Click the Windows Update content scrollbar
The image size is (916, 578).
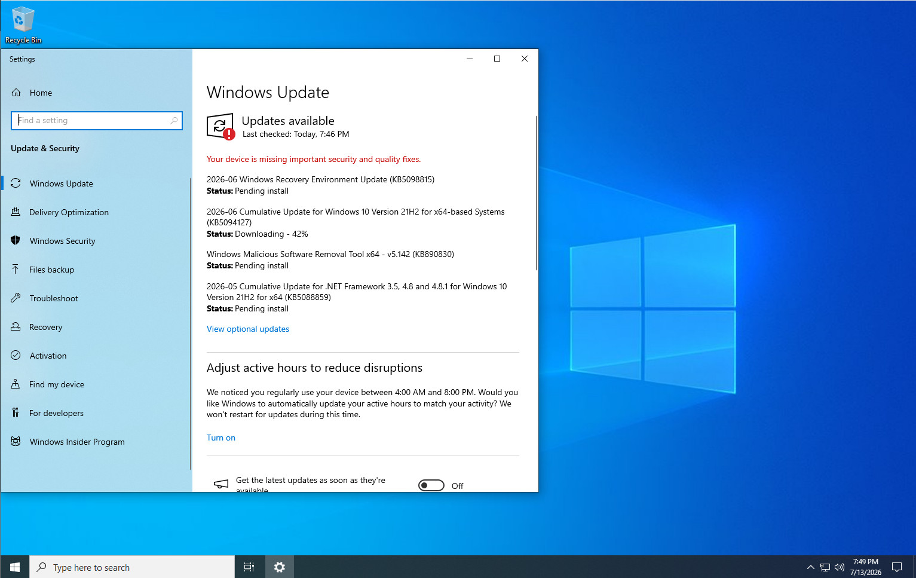537,192
